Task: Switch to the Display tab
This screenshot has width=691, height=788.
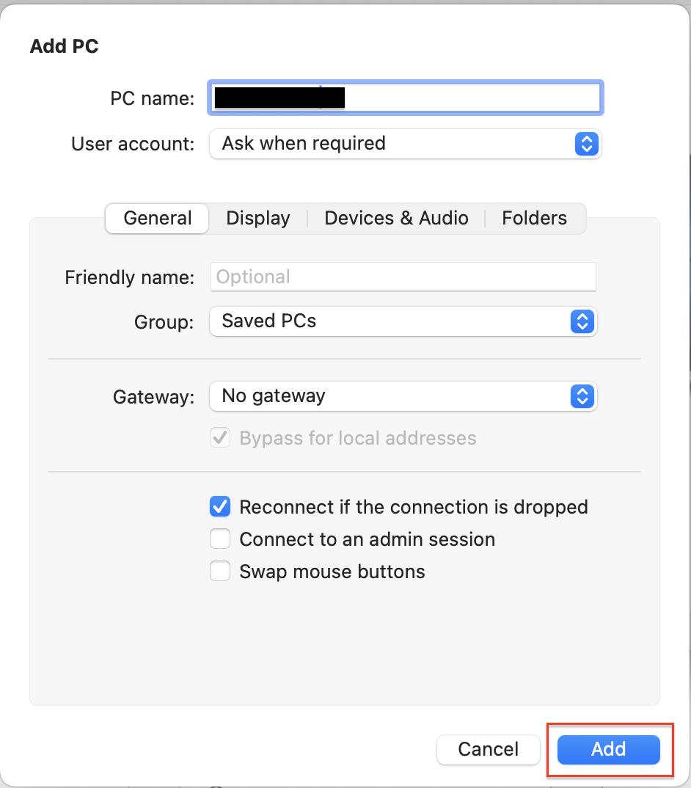Action: tap(257, 218)
